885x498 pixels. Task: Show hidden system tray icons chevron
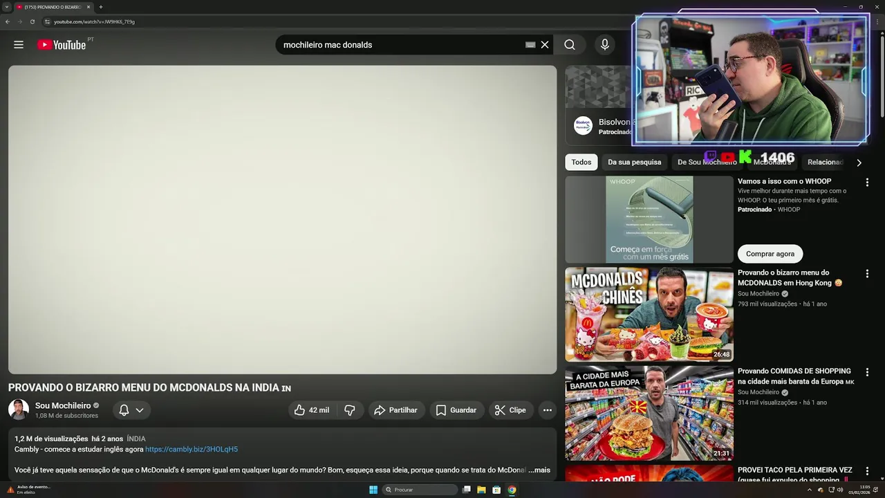(810, 490)
